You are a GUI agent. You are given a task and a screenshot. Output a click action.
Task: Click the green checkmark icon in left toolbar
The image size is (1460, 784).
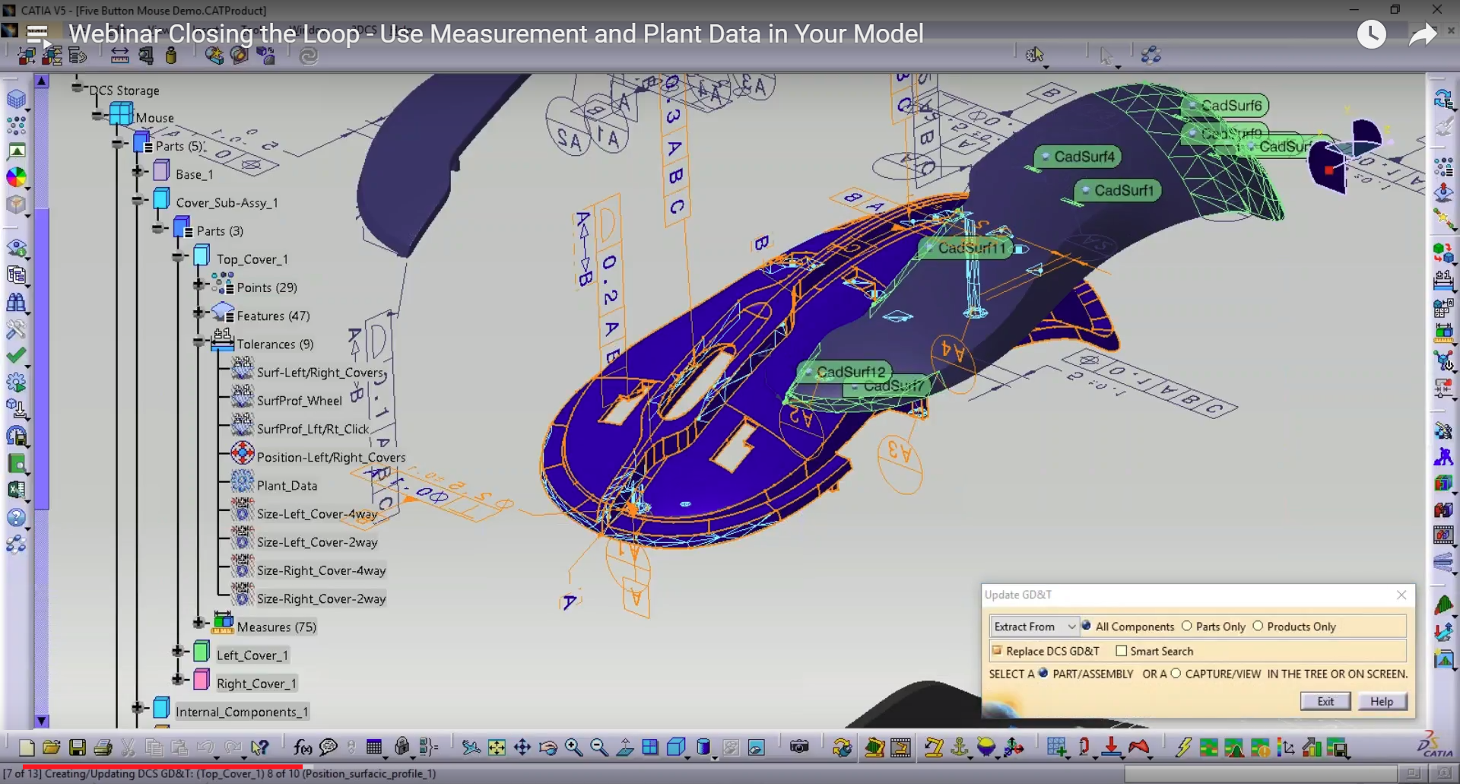(16, 355)
